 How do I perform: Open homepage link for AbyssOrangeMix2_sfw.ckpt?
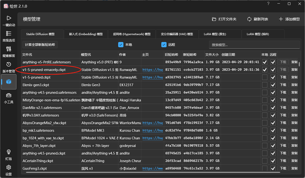(152, 123)
